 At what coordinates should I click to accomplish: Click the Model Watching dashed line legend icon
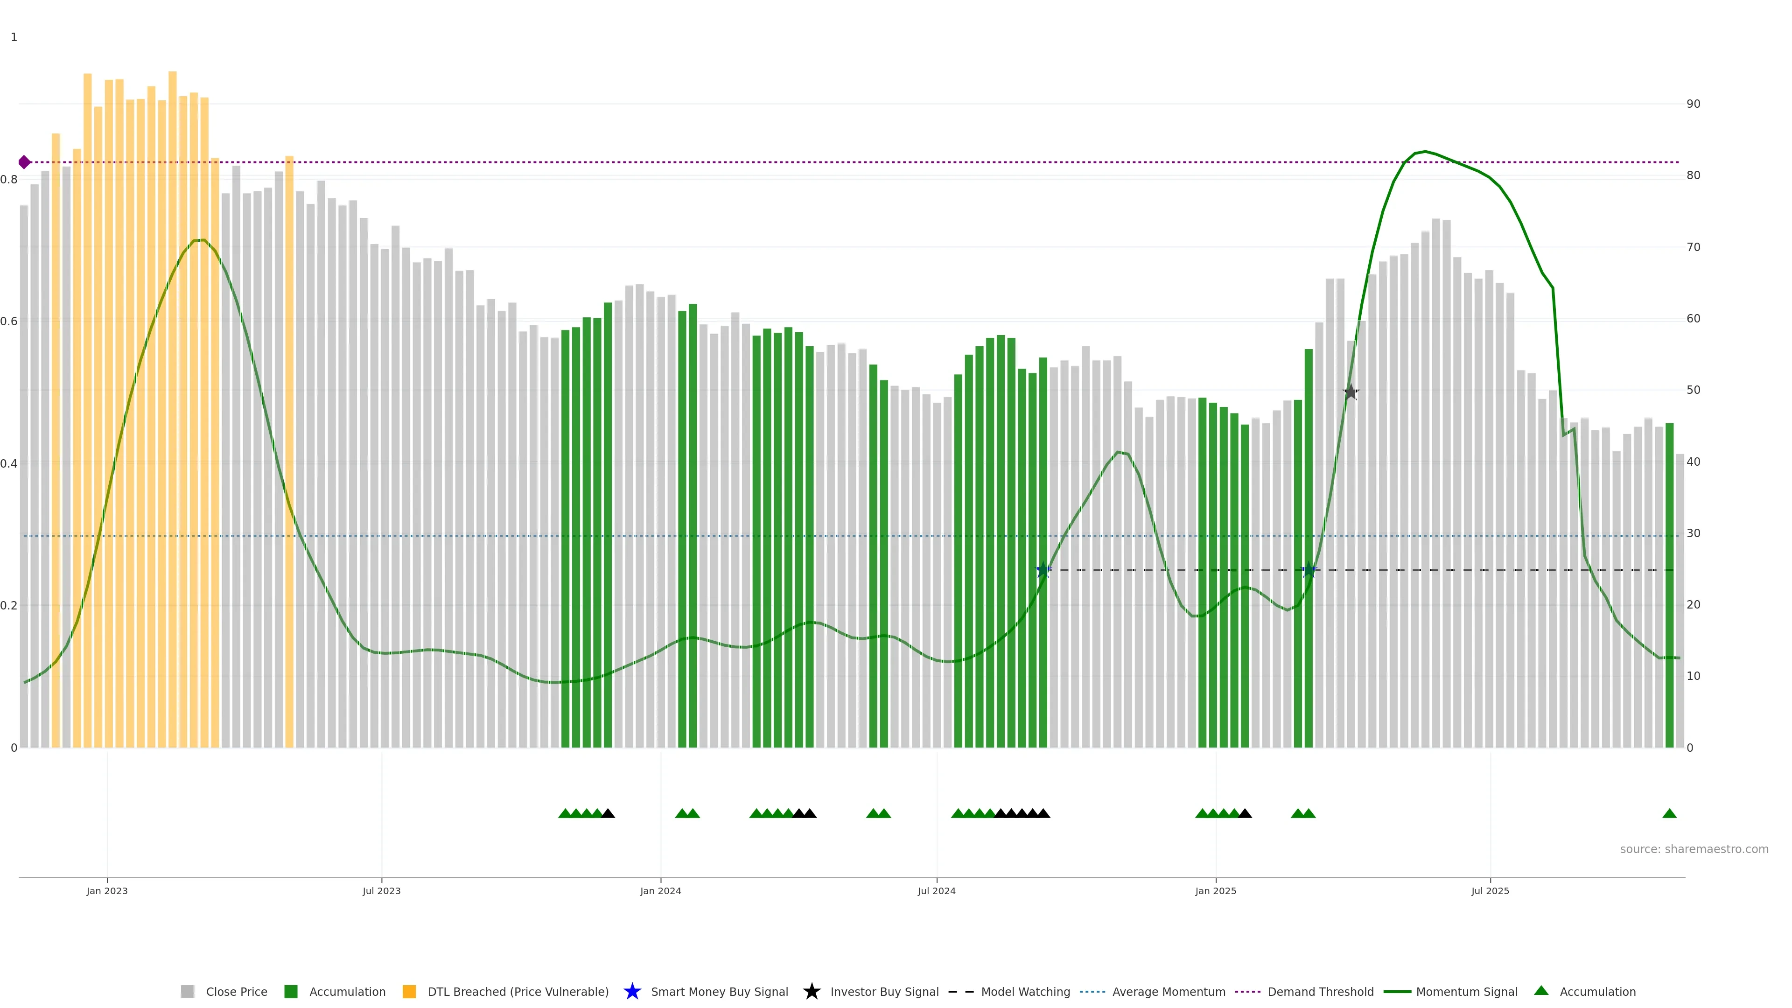click(961, 991)
